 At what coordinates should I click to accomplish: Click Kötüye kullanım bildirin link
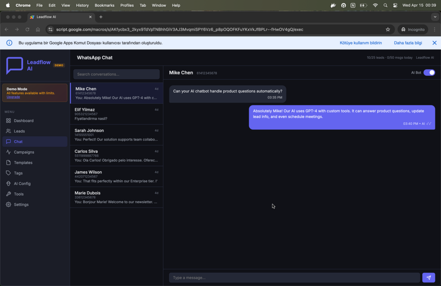[361, 43]
